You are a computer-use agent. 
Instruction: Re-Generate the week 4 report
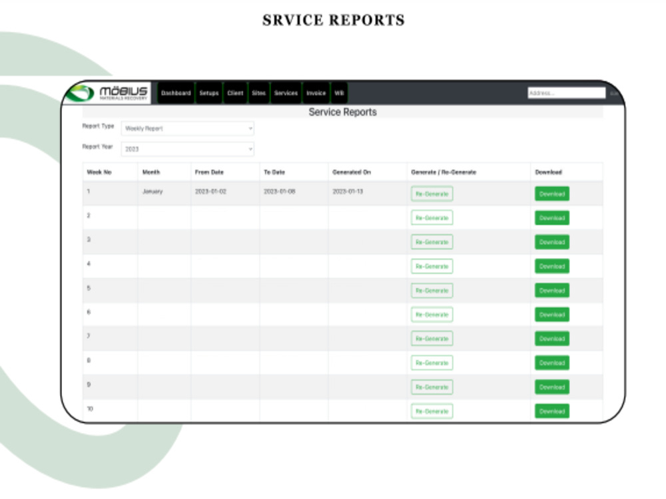pos(432,267)
